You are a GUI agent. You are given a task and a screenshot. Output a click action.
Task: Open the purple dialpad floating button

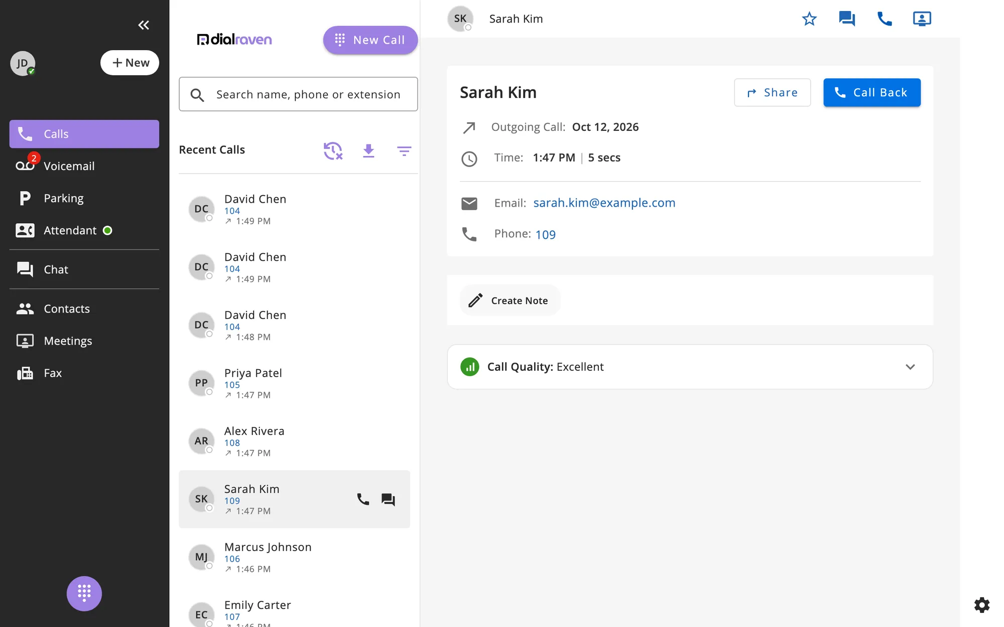tap(84, 593)
